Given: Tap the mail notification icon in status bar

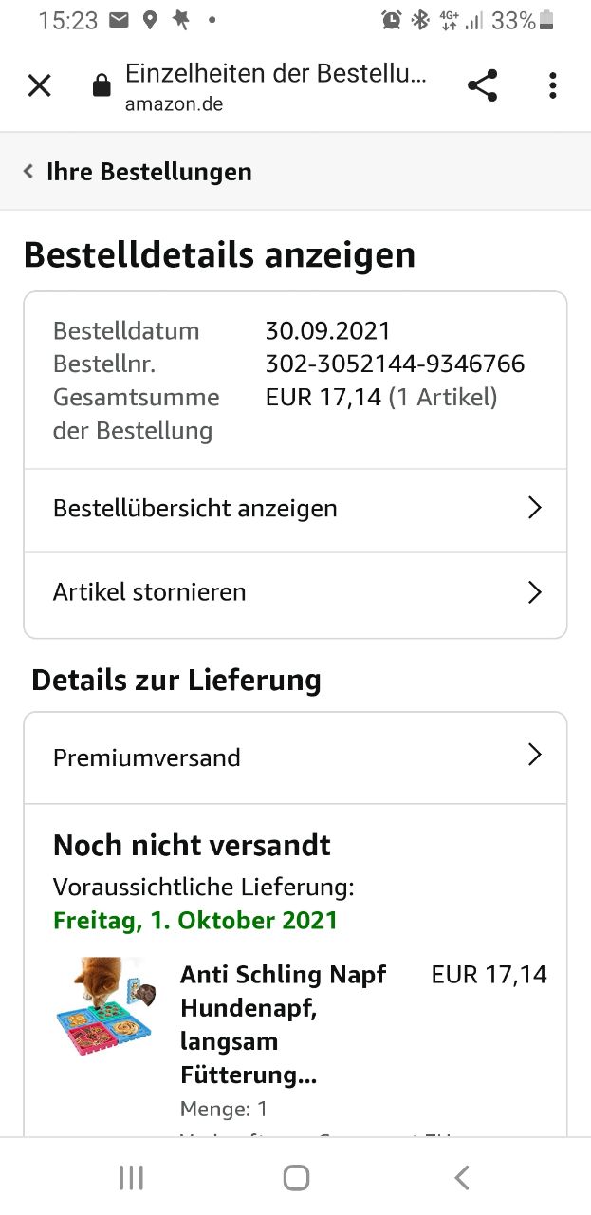Looking at the screenshot, I should pos(119,20).
